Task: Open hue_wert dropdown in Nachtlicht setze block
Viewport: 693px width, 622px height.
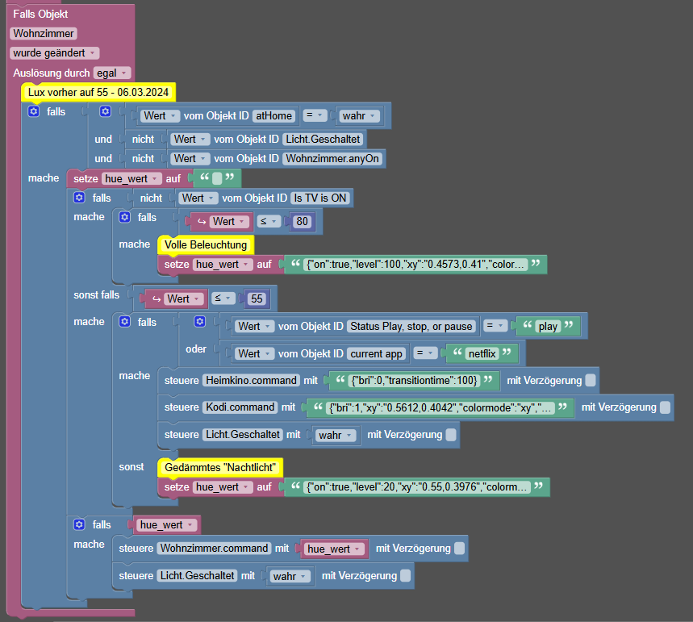Action: coord(223,487)
